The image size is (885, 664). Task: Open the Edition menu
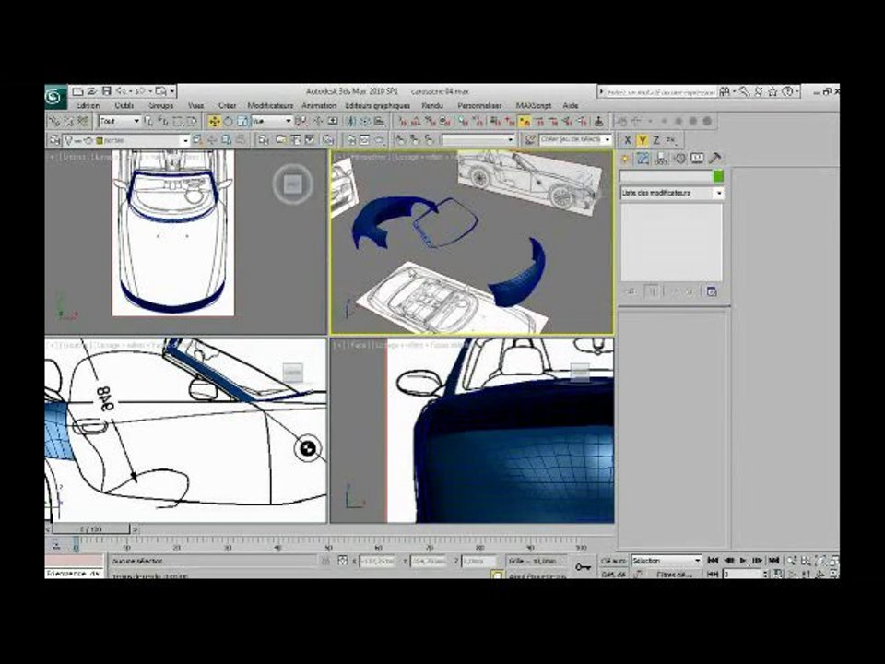88,105
